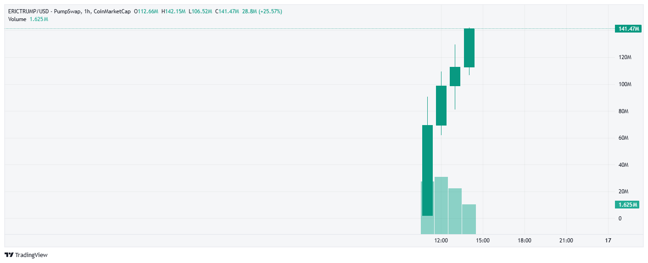The width and height of the screenshot is (648, 263).
Task: Click the 141.47M current price tag
Action: (x=628, y=29)
